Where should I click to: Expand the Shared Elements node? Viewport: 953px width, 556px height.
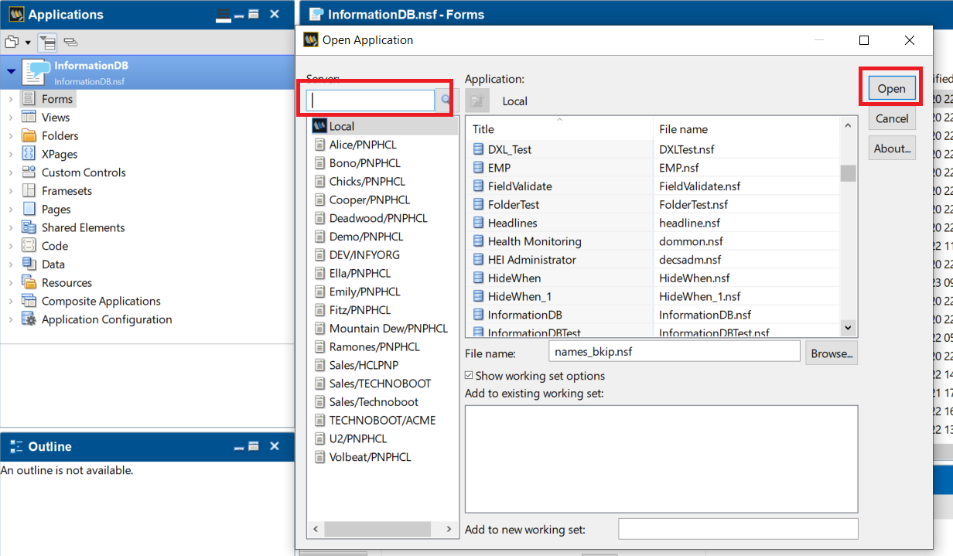point(11,228)
